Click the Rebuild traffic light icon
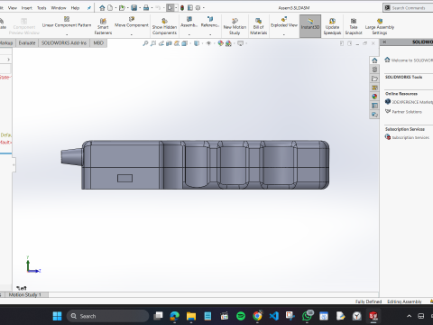 coord(182,8)
